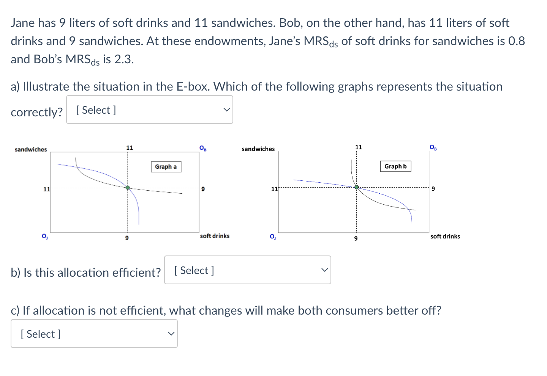The image size is (547, 376).
Task: Click the OJ origin label in Graph a
Action: (44, 236)
